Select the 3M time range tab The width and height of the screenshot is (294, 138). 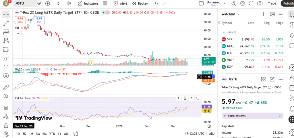tap(38, 134)
